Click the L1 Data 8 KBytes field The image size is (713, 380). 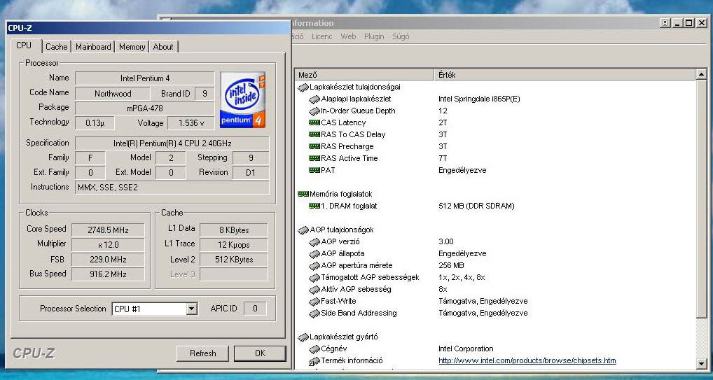tap(234, 230)
